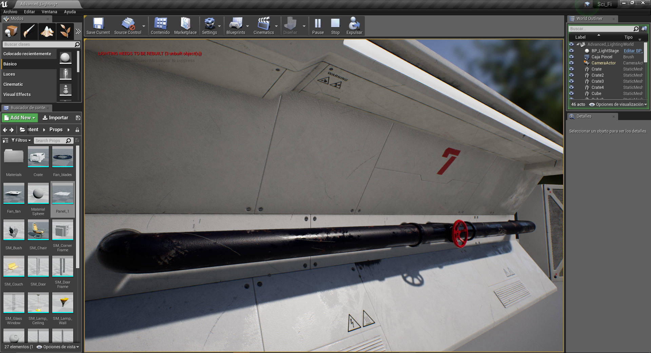Hide the Crate3 actor
The width and height of the screenshot is (651, 353).
[x=571, y=81]
